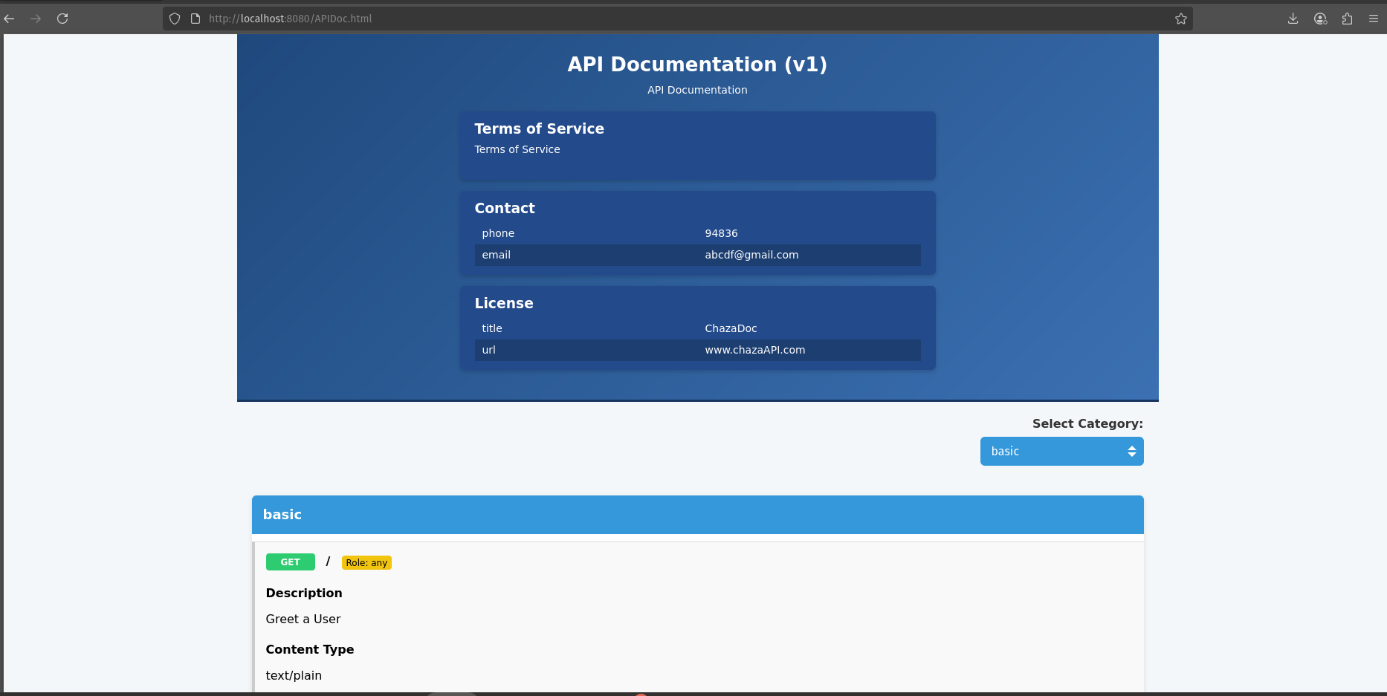
Task: Click the browser forward arrow
Action: click(36, 19)
